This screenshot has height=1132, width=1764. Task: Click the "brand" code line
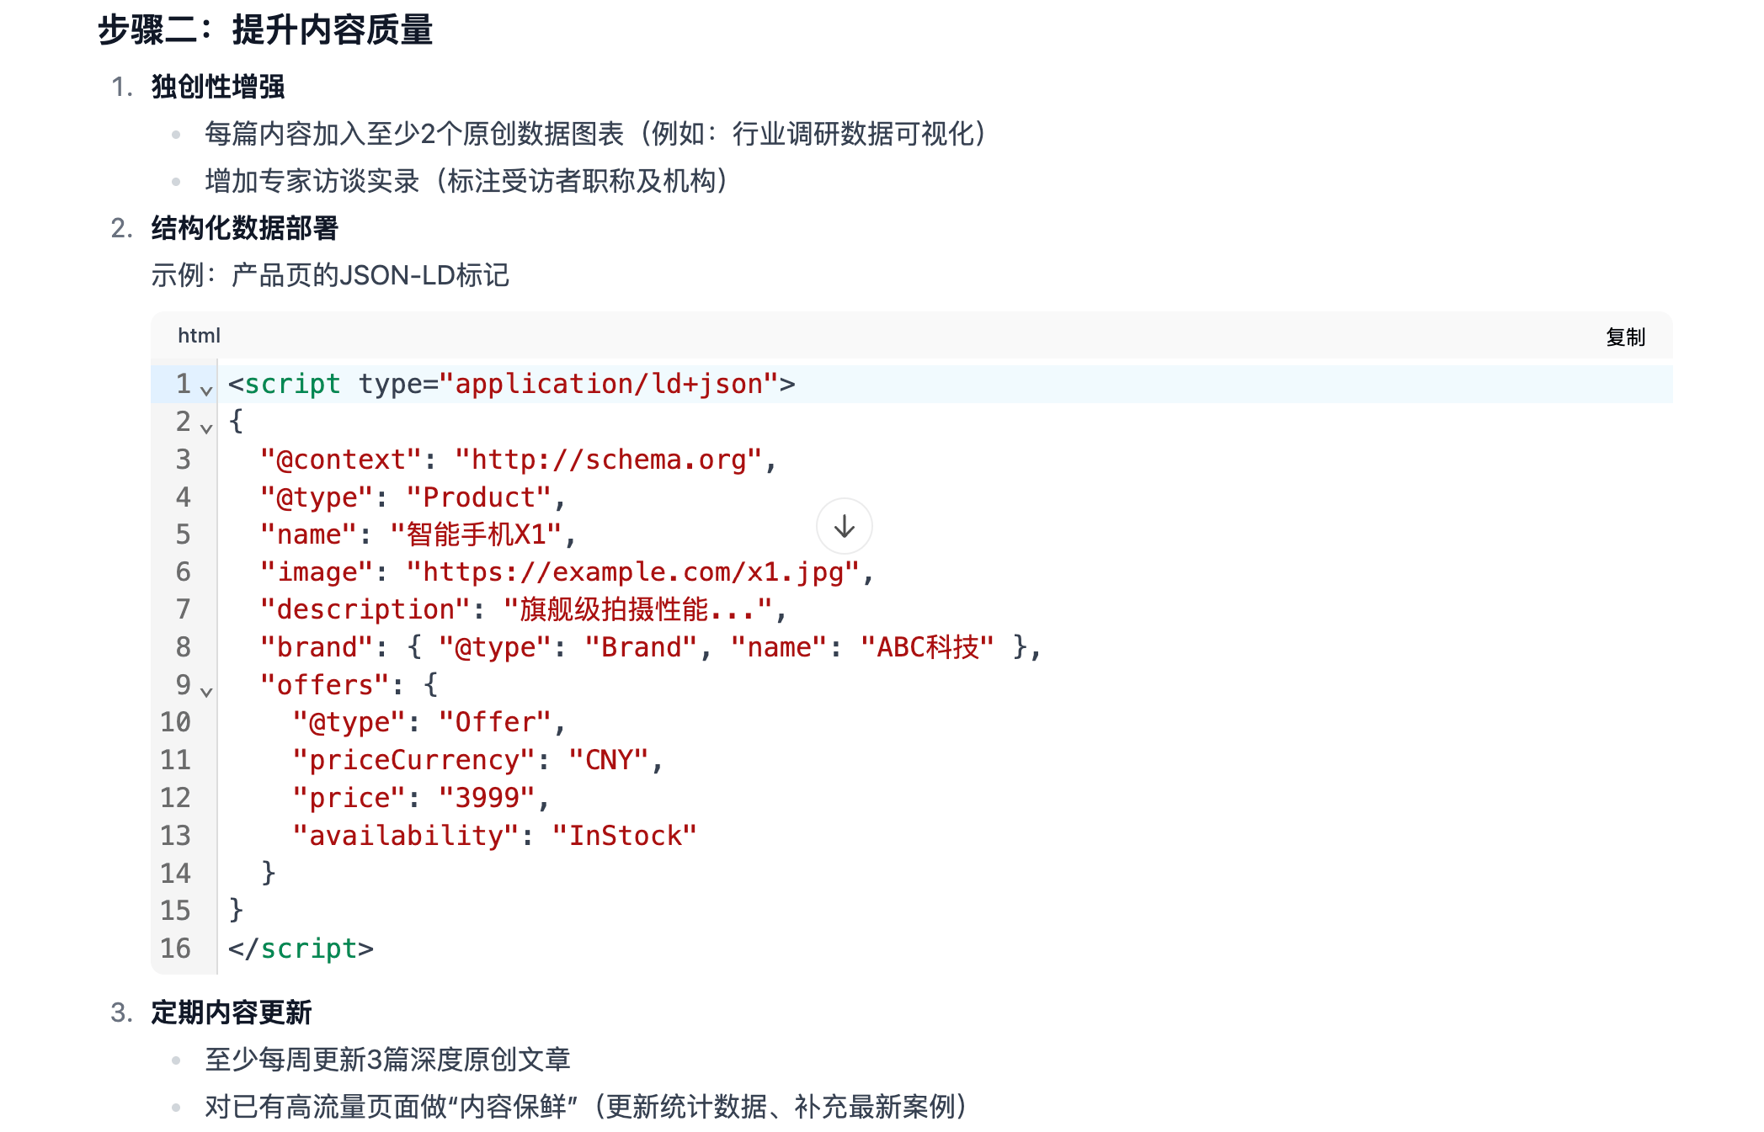651,647
